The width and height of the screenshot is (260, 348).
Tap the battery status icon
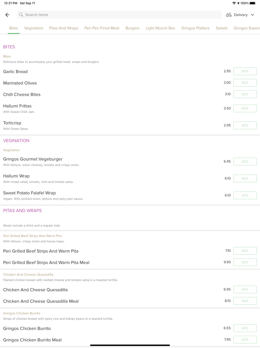pos(253,3)
